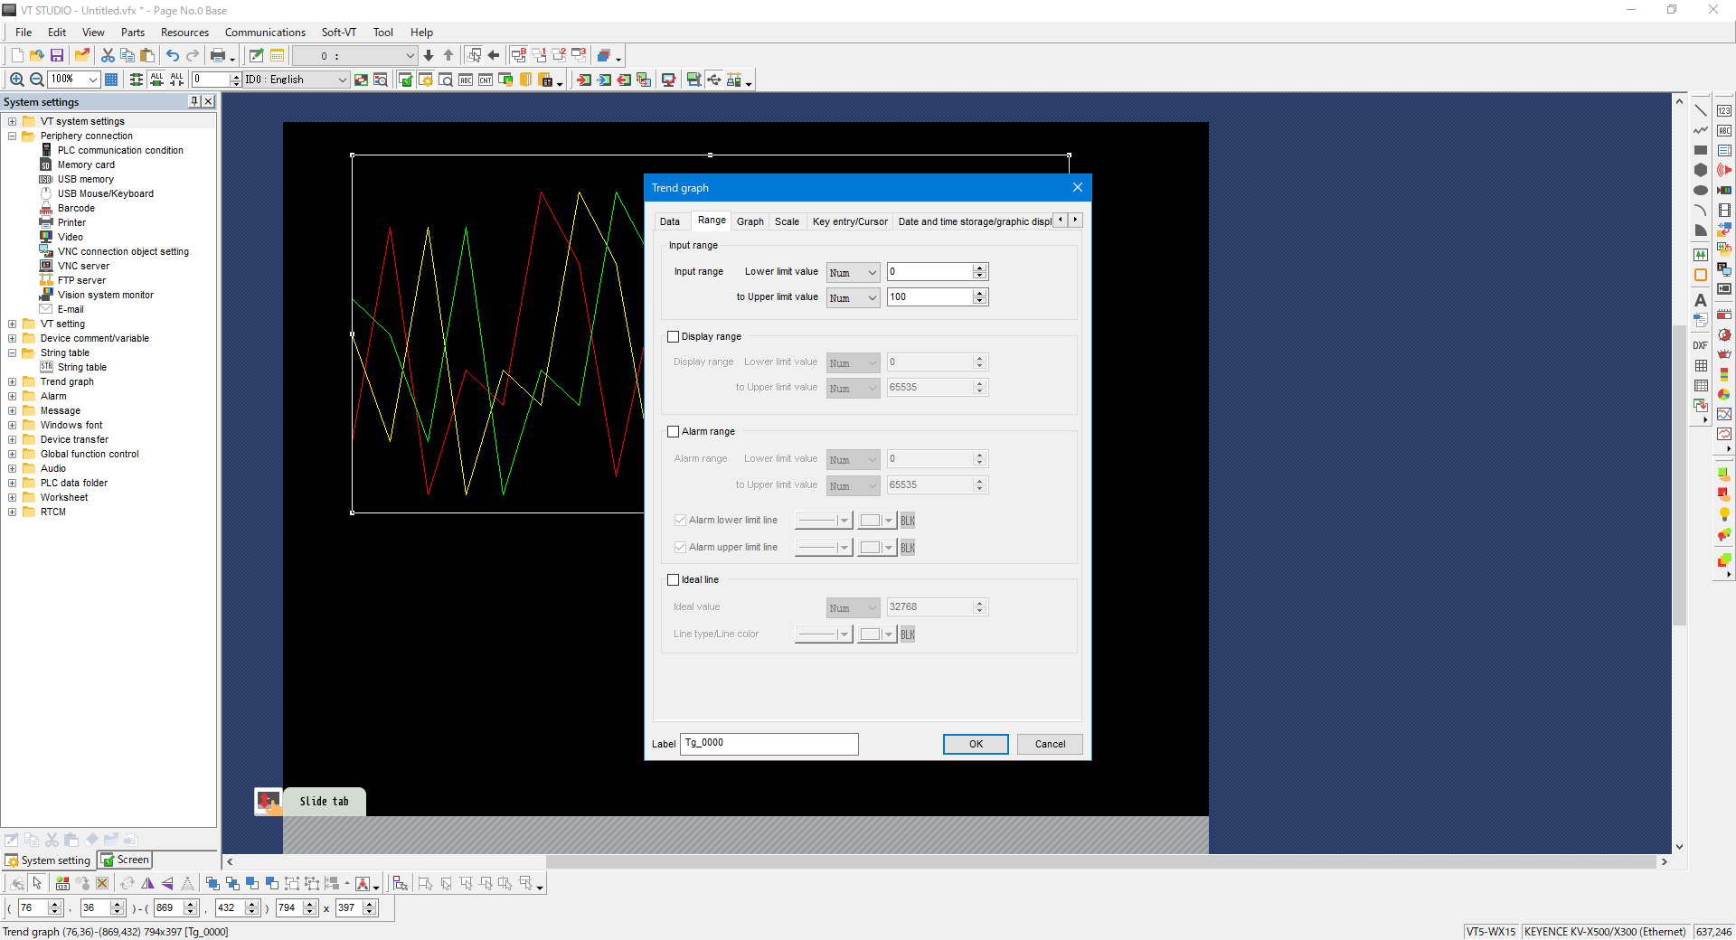Open the Communications menu
This screenshot has height=940, width=1736.
[265, 33]
